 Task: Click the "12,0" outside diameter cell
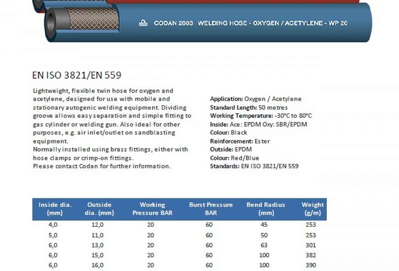point(97,225)
